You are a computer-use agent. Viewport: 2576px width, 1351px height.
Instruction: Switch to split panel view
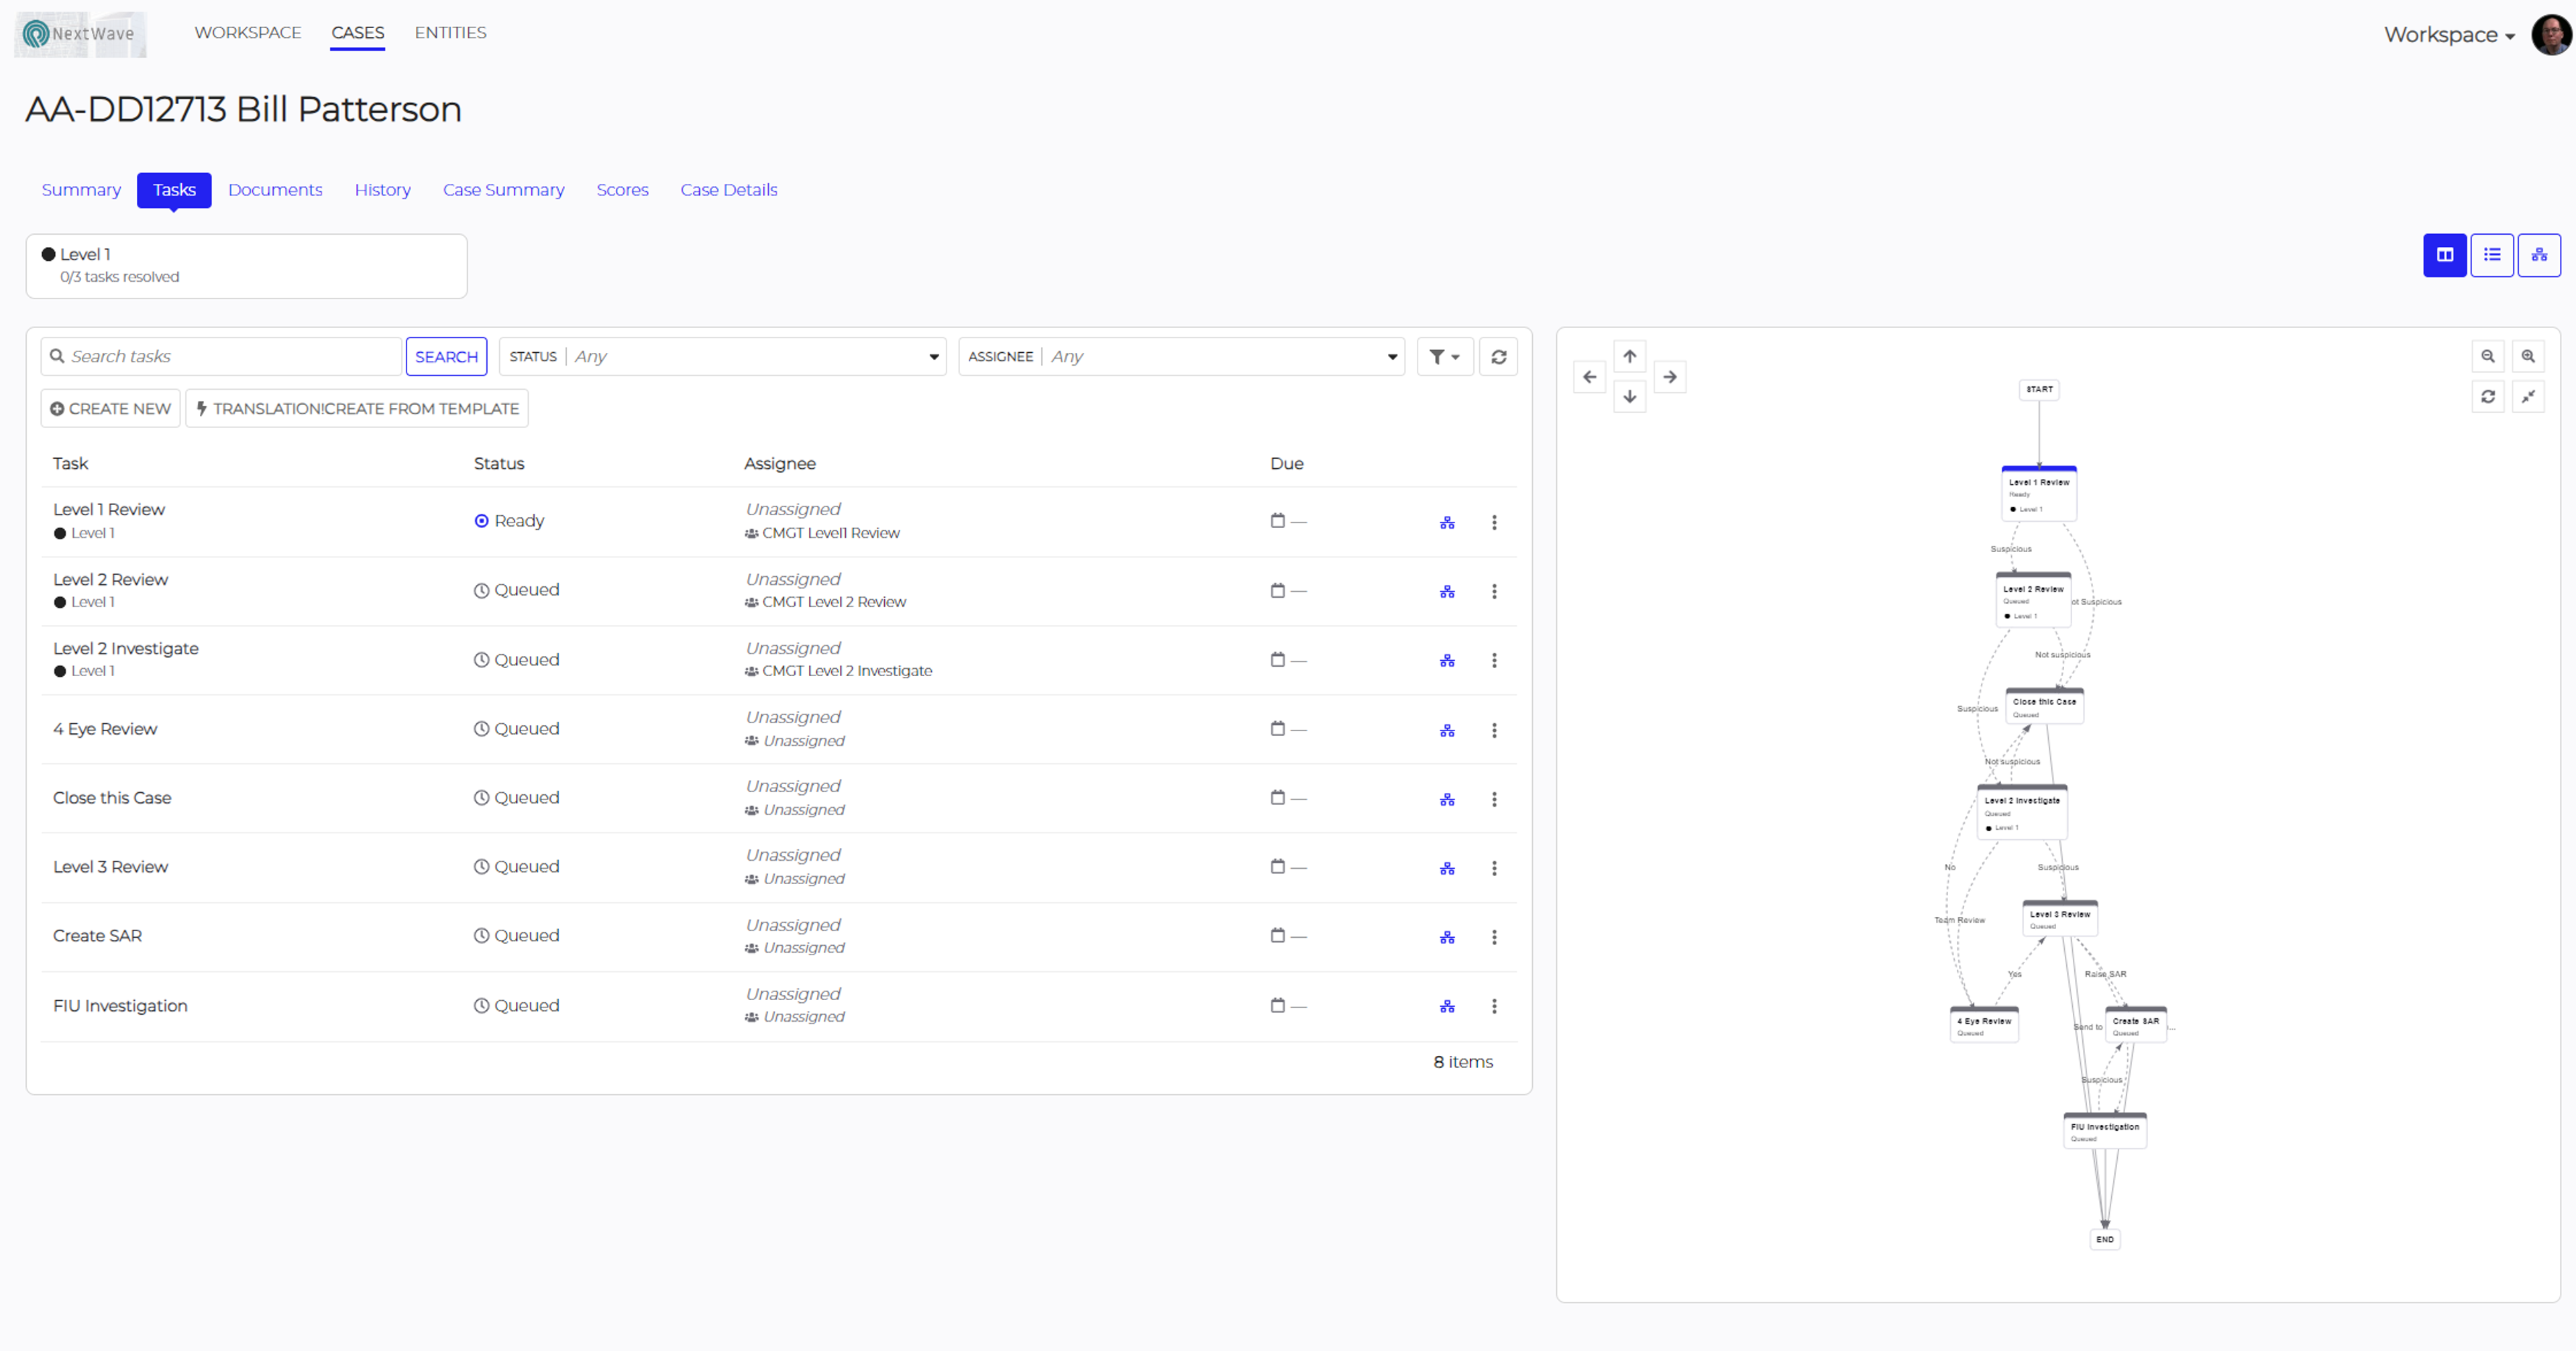pyautogui.click(x=2444, y=255)
